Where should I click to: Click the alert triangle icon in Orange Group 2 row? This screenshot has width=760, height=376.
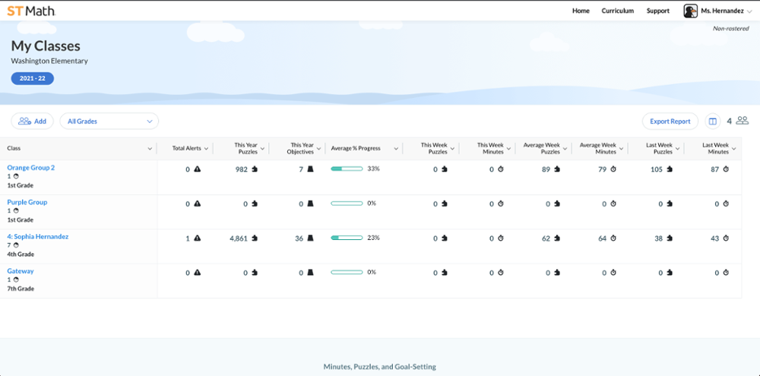(198, 169)
